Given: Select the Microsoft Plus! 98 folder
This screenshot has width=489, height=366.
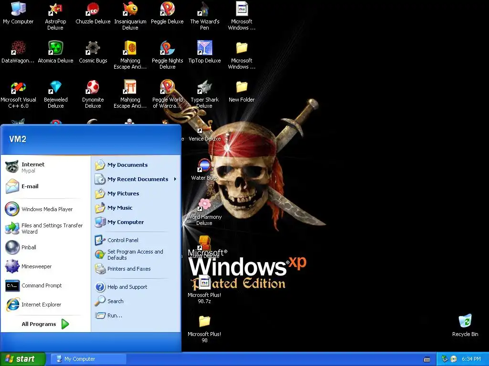Looking at the screenshot, I should (x=204, y=322).
